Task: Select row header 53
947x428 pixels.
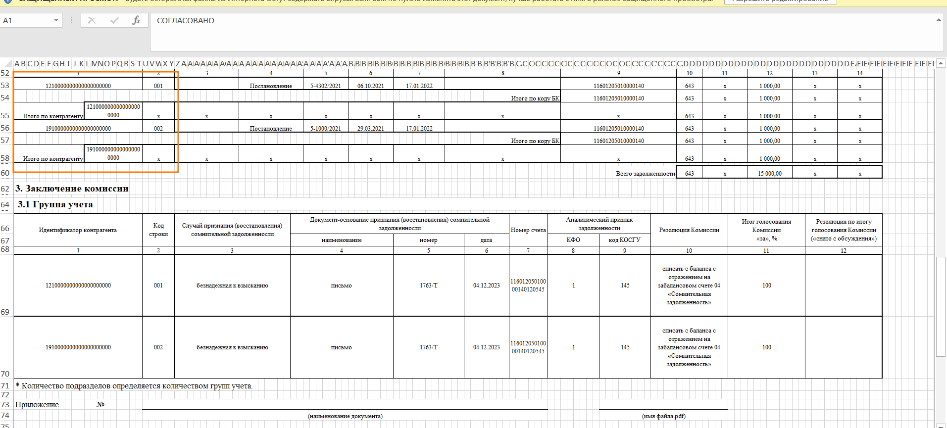Action: click(5, 86)
